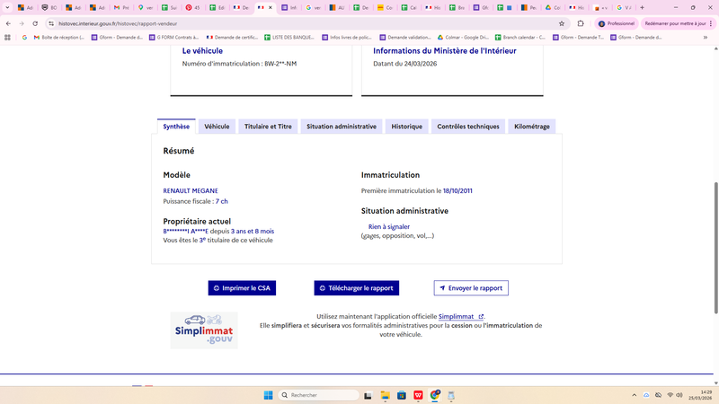Switch to the Pinterest 45 browser tab

(192, 7)
